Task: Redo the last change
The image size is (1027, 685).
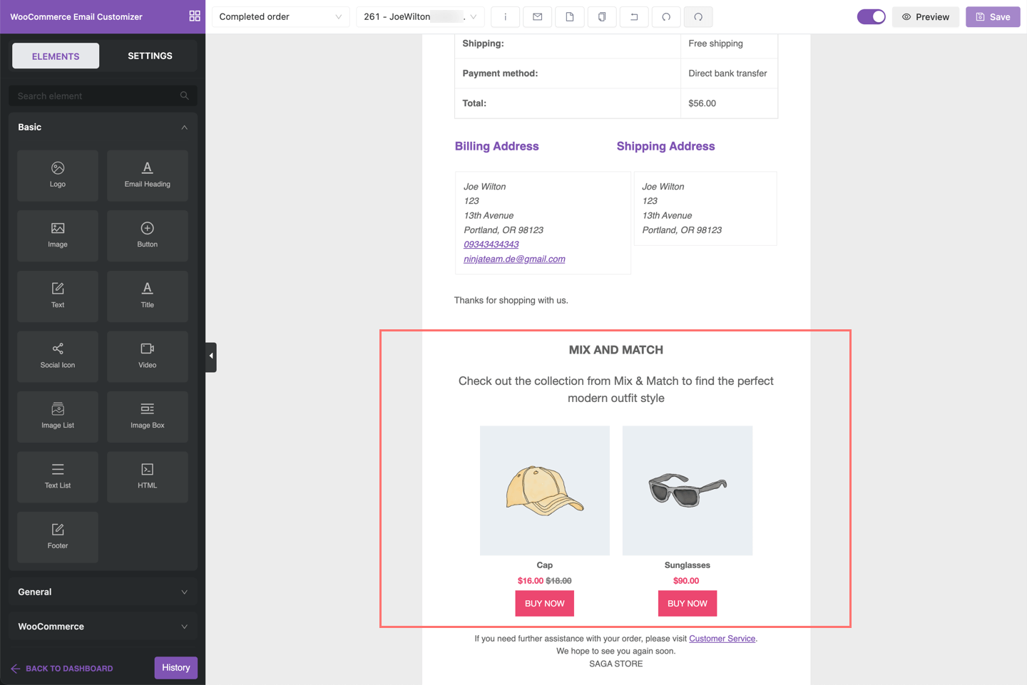Action: (698, 16)
